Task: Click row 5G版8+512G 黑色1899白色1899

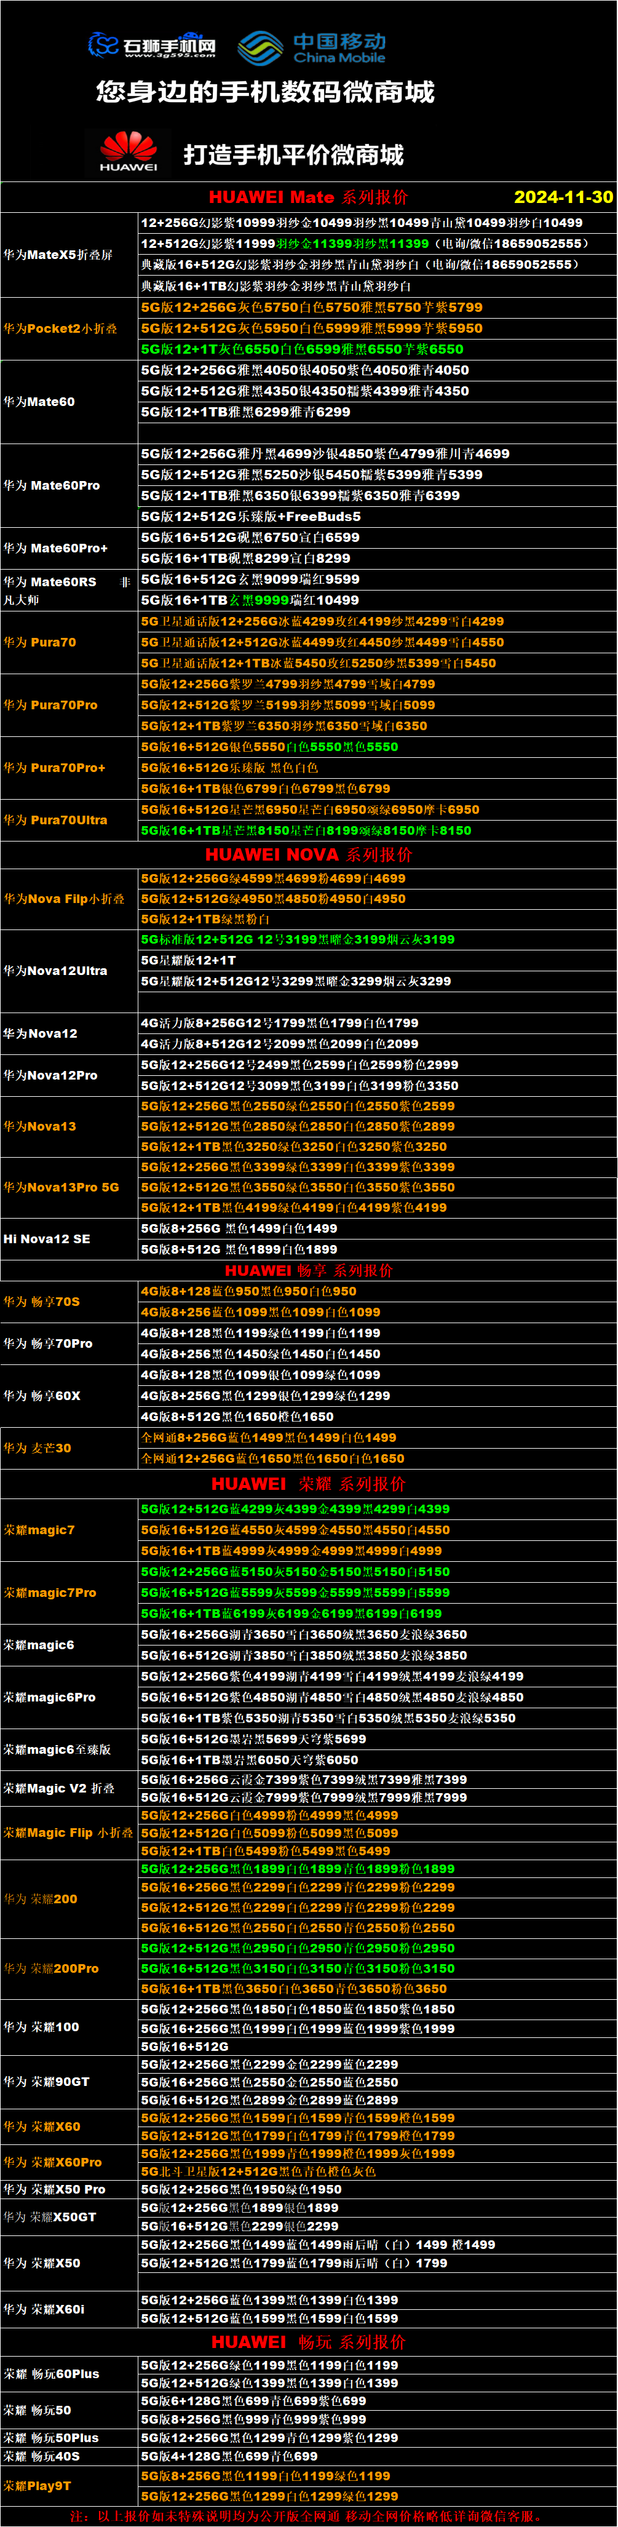Action: (x=378, y=1250)
